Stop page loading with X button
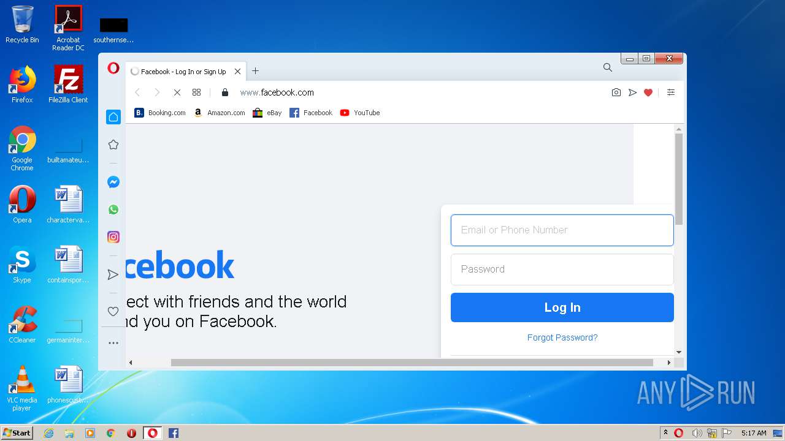This screenshot has width=785, height=441. point(177,92)
